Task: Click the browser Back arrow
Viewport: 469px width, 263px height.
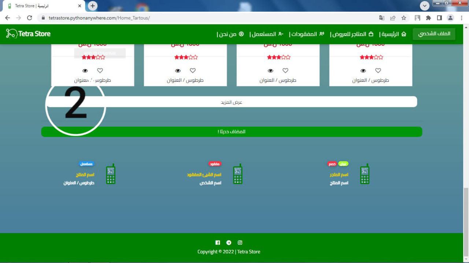Action: pyautogui.click(x=7, y=18)
